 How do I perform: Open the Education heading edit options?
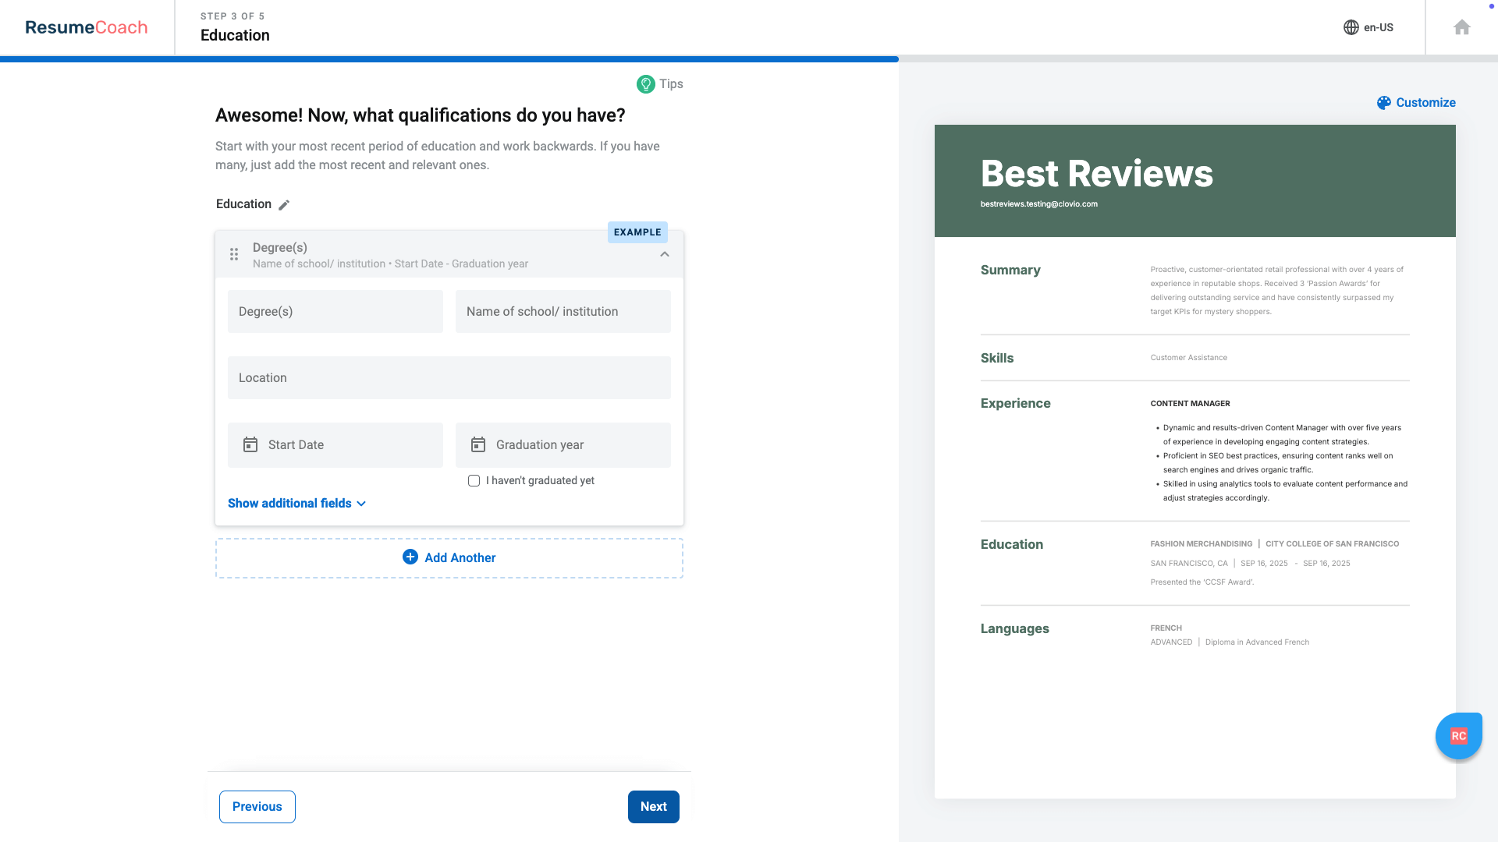[243, 203]
